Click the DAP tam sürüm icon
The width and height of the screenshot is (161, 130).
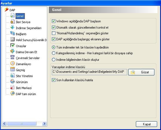coord(13,93)
